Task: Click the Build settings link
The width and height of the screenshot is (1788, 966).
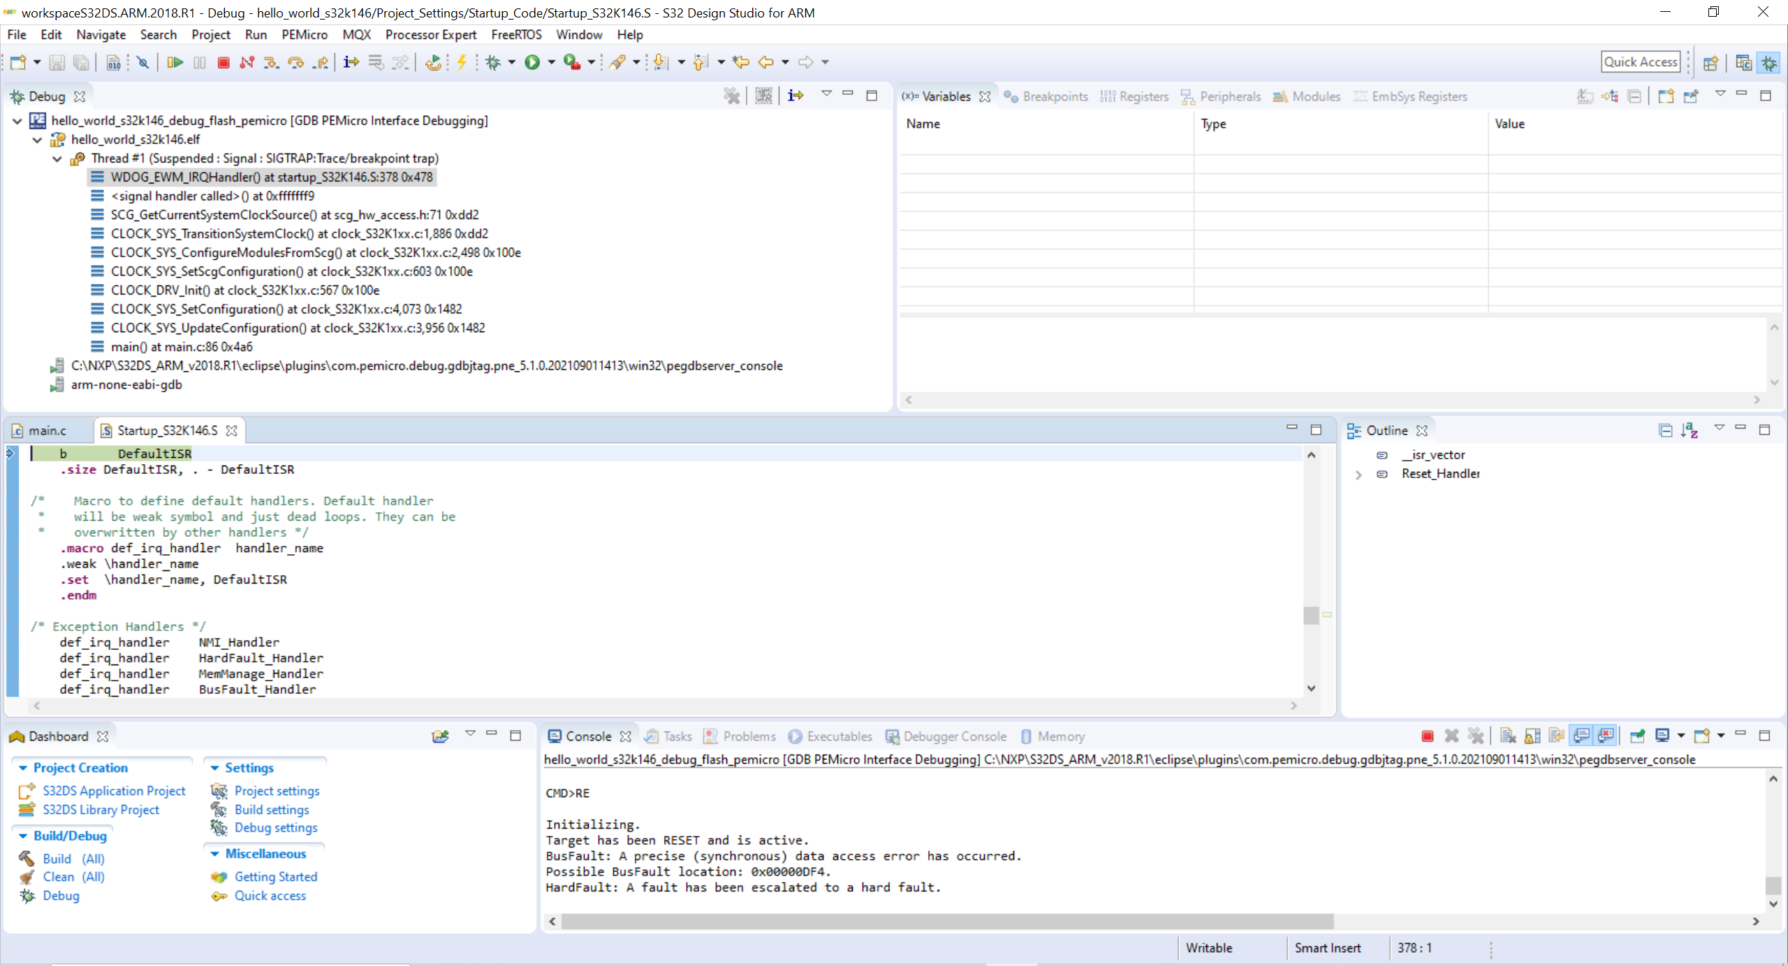Action: pos(272,810)
